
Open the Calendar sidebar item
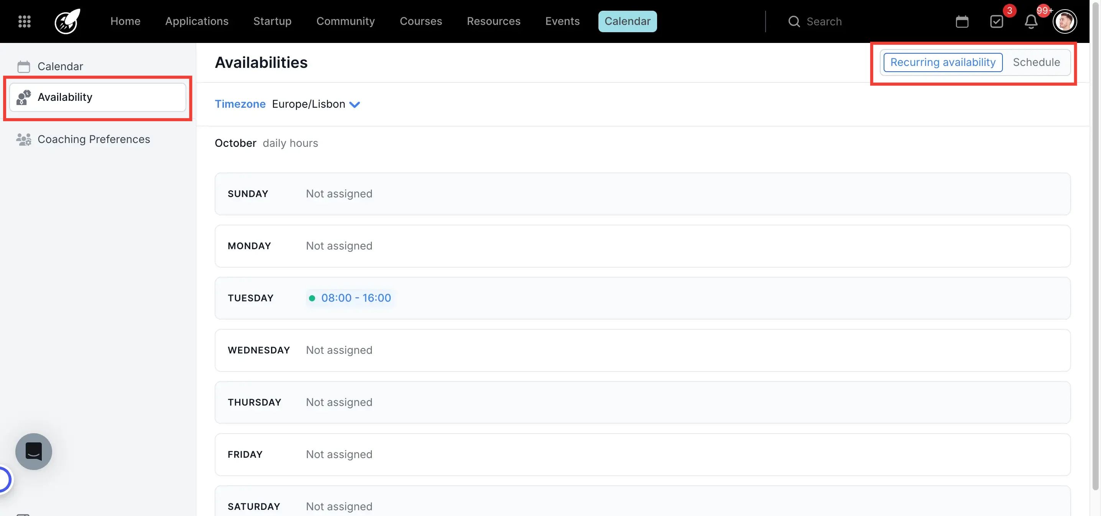pos(60,66)
